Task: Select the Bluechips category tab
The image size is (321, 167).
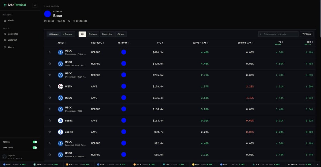Action: tap(107, 34)
